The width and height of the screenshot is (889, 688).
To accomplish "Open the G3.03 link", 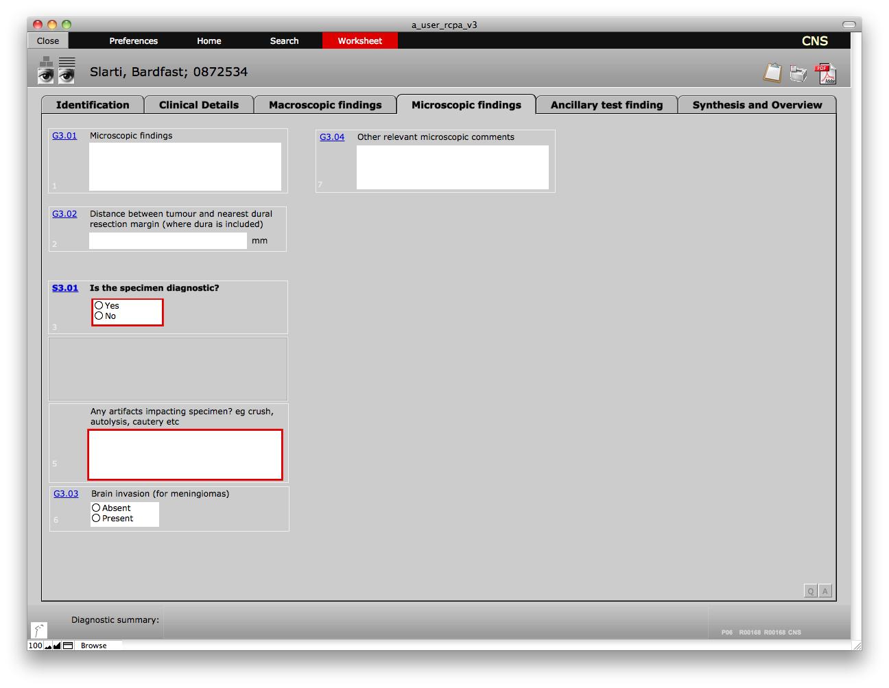I will pos(66,494).
